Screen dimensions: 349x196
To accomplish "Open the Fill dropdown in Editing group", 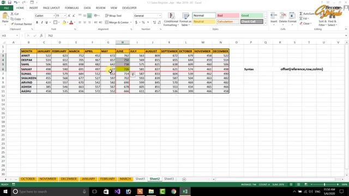I will click(x=304, y=19).
